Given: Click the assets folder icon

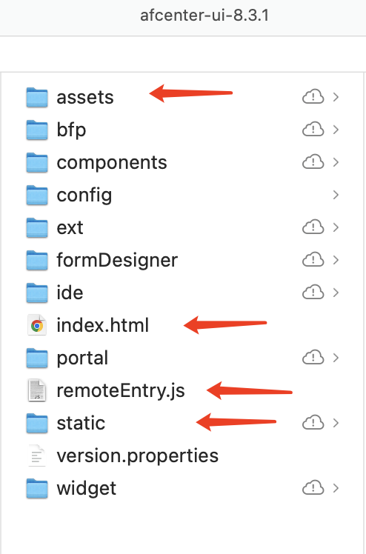Looking at the screenshot, I should [x=37, y=97].
